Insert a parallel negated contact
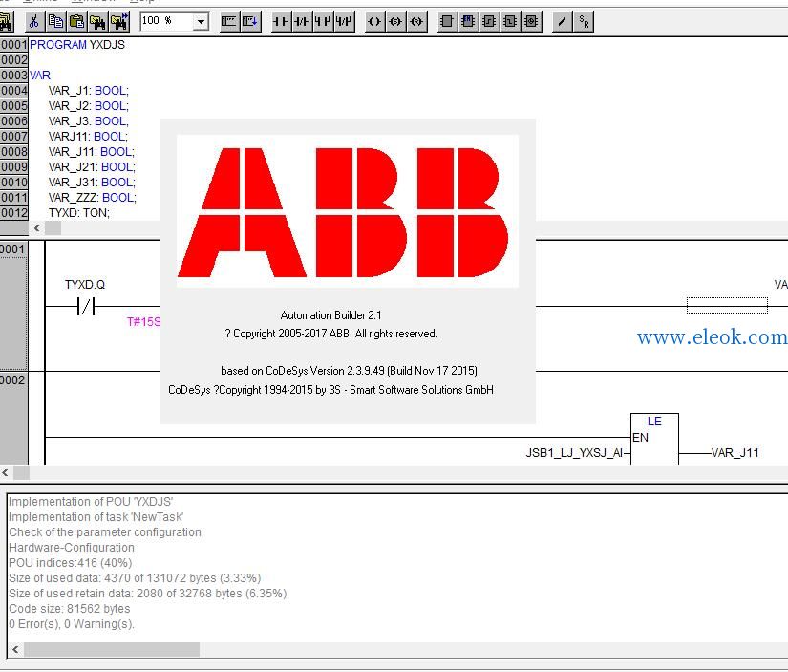The height and width of the screenshot is (672, 788). click(x=344, y=21)
